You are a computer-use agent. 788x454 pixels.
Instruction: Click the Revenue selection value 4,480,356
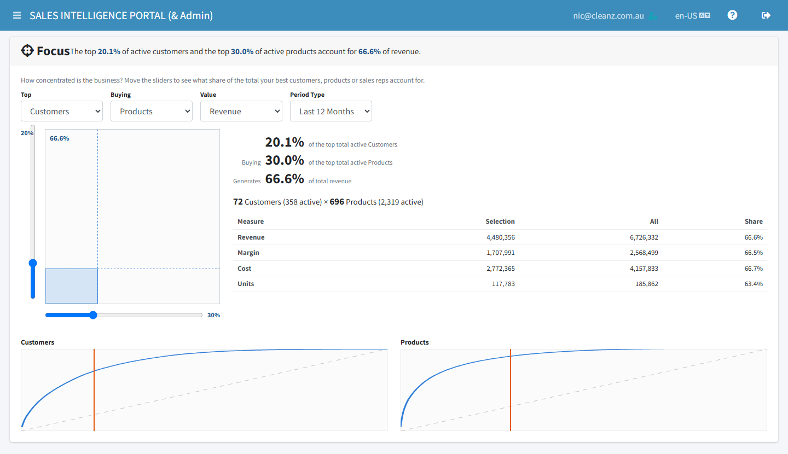[x=501, y=237]
